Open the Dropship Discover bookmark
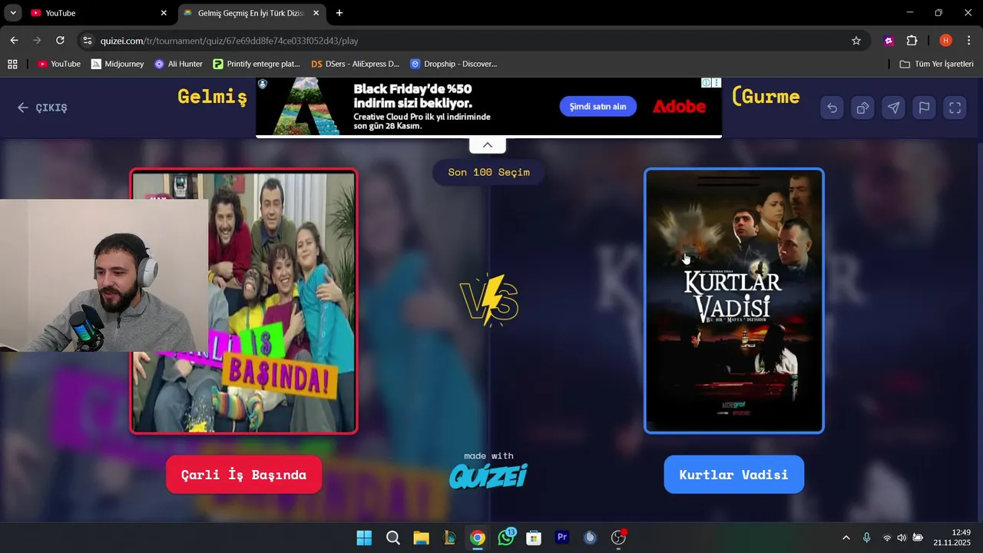Image resolution: width=983 pixels, height=553 pixels. [x=454, y=64]
